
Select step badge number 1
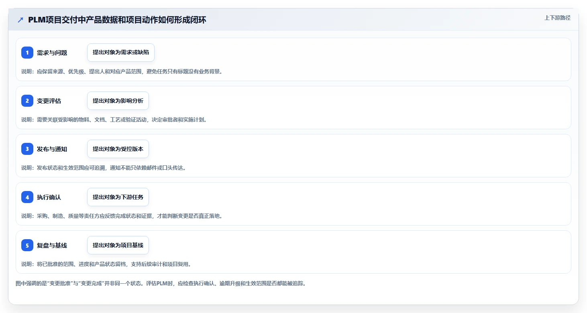tap(27, 53)
